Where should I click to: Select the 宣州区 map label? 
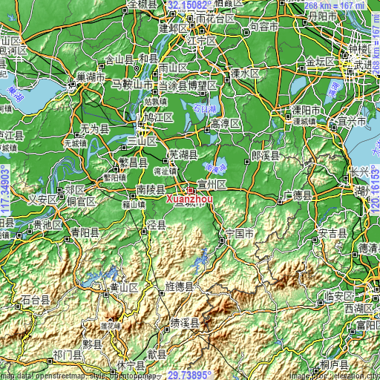tap(212, 185)
